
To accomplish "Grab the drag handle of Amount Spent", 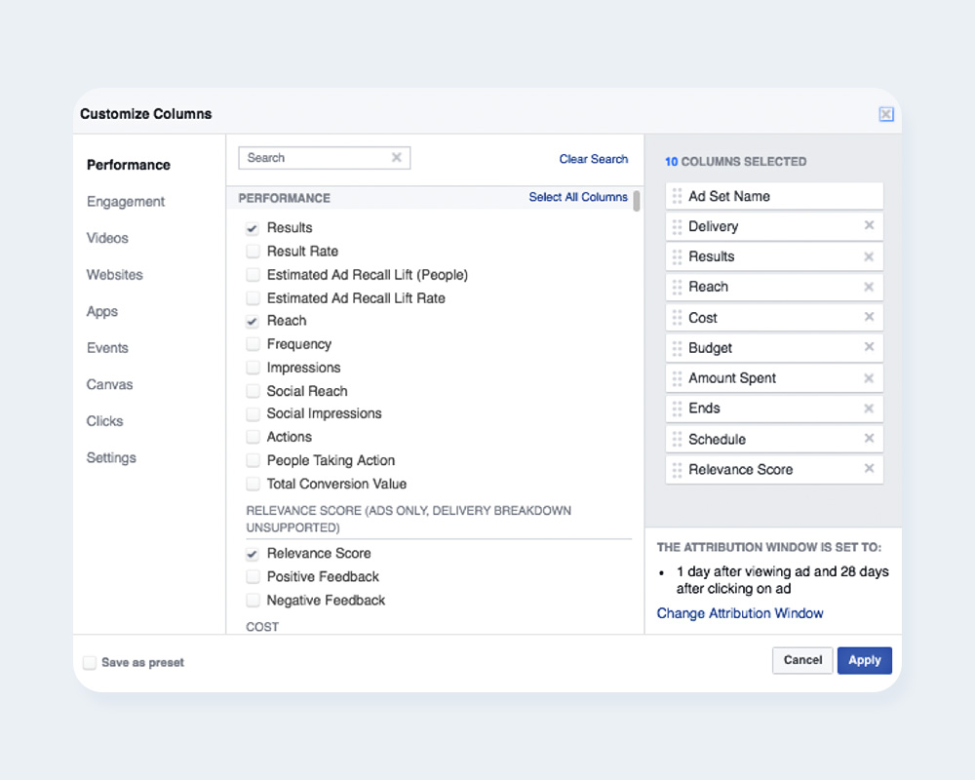I will (677, 378).
